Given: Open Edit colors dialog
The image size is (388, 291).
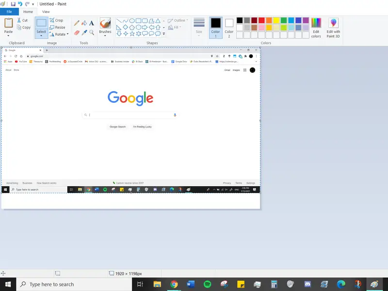Looking at the screenshot, I should coord(316,28).
